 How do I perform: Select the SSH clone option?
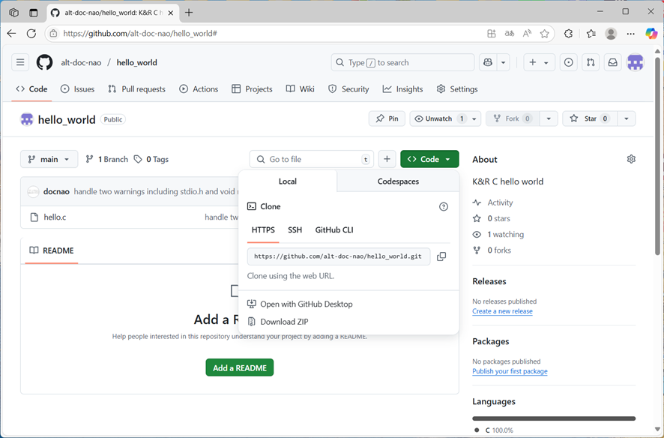pyautogui.click(x=295, y=230)
